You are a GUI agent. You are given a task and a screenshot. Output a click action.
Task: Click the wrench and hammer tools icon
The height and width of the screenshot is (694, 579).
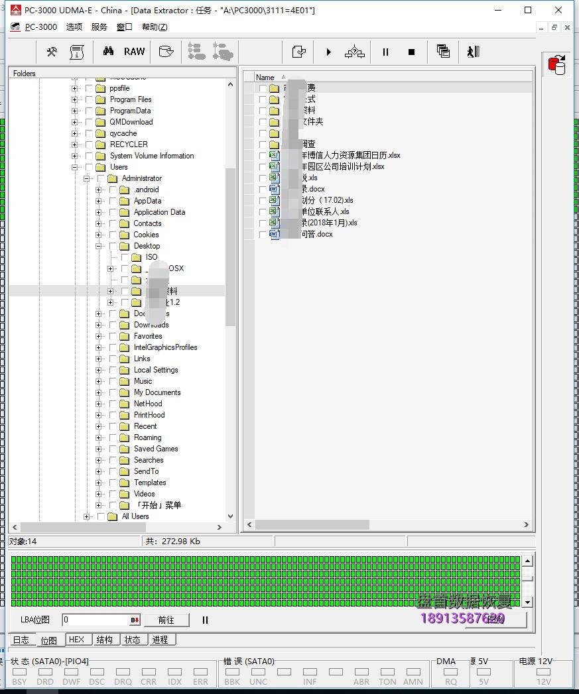[x=52, y=52]
